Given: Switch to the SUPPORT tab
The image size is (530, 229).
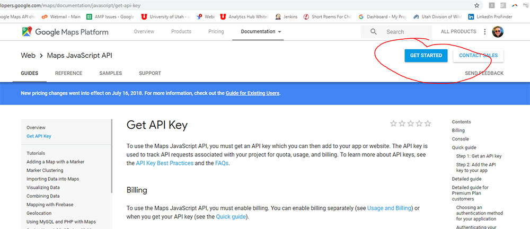Looking at the screenshot, I should (x=150, y=73).
